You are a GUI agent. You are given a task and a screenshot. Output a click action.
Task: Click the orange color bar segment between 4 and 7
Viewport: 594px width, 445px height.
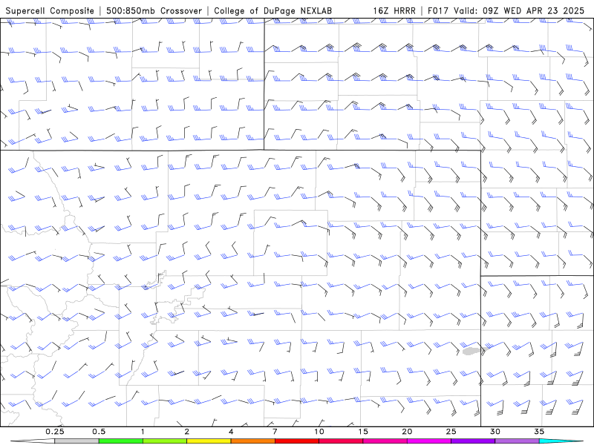point(252,441)
